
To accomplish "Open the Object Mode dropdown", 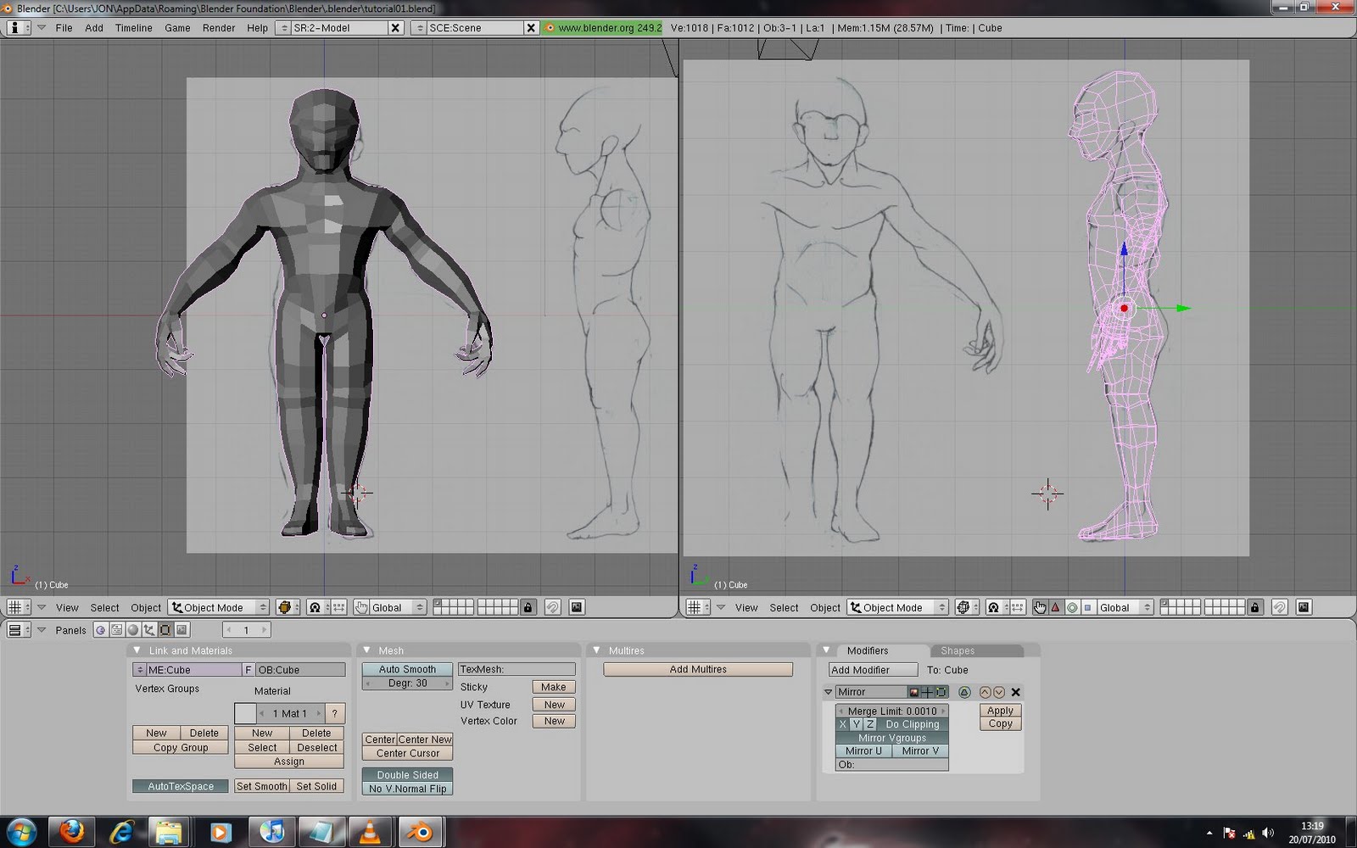I will tap(217, 607).
